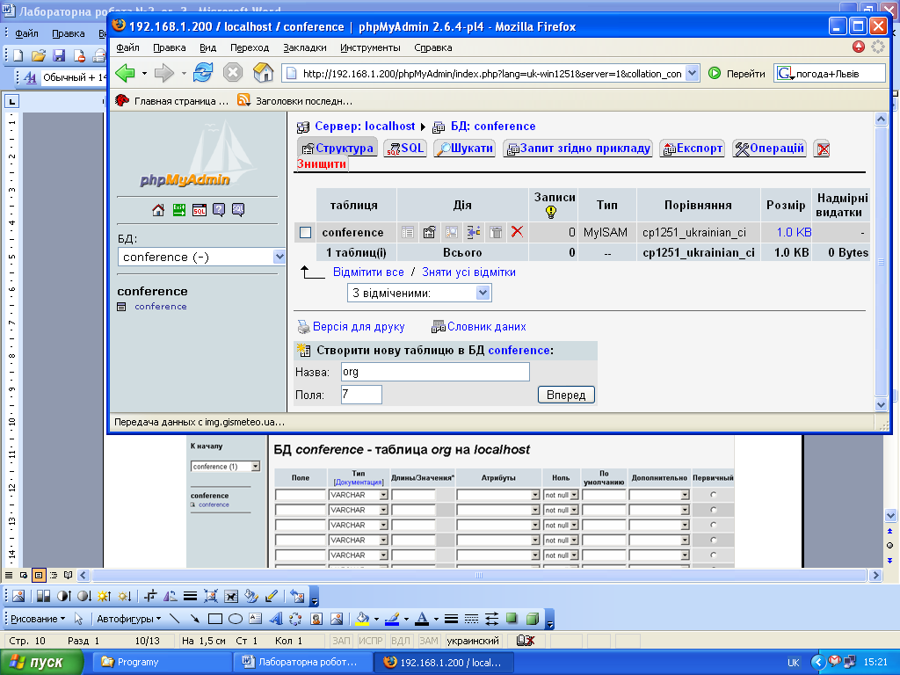This screenshot has width=900, height=675.
Task: Open Версія для друку link
Action: tap(359, 327)
